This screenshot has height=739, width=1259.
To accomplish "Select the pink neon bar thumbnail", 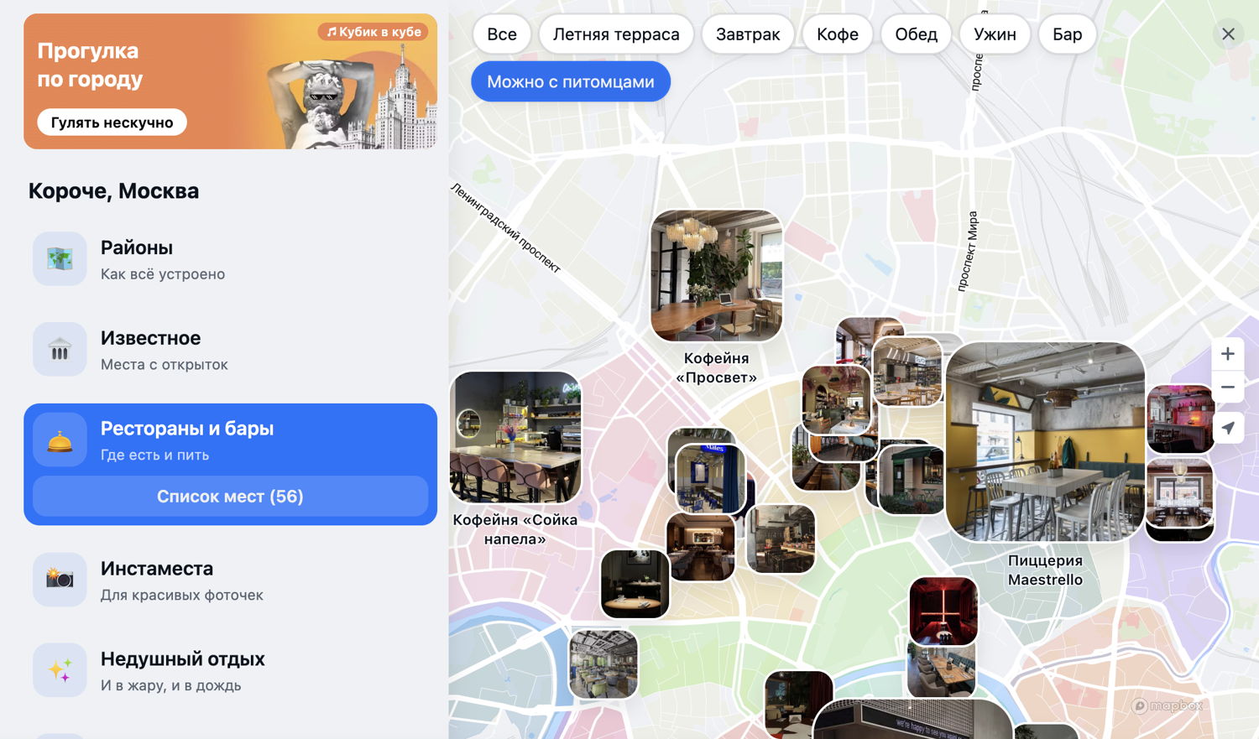I will click(x=1179, y=419).
